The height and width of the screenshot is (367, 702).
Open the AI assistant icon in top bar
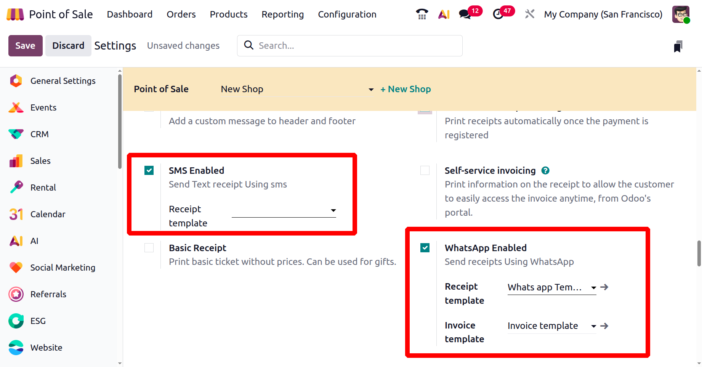pos(444,14)
